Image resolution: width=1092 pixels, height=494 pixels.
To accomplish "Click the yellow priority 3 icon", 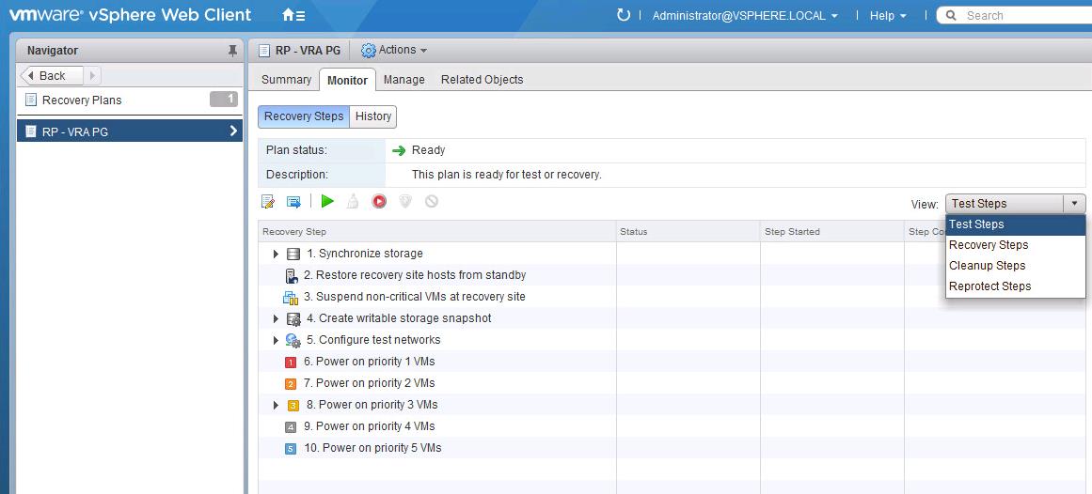I will (293, 405).
